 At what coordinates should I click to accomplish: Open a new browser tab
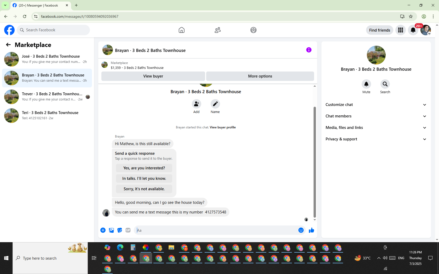click(76, 5)
